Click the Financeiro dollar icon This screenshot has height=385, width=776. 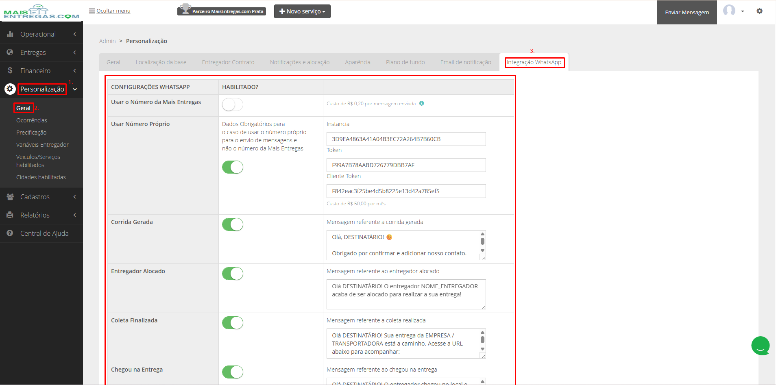pyautogui.click(x=10, y=71)
